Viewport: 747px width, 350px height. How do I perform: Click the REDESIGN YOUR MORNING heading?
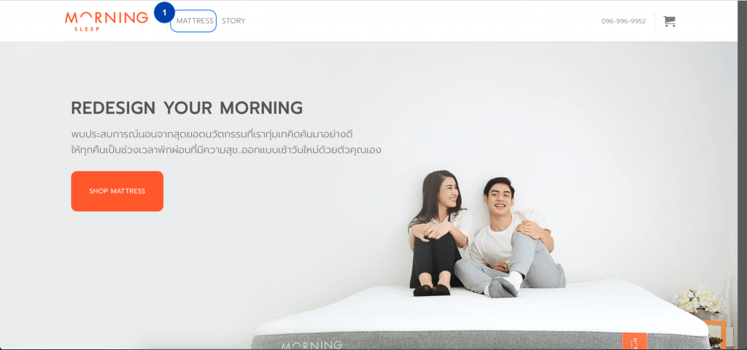pyautogui.click(x=187, y=108)
